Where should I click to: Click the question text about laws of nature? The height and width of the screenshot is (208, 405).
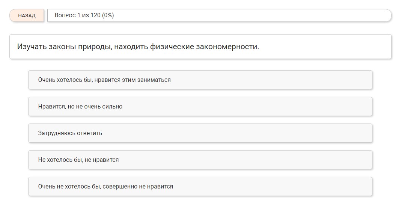click(x=138, y=47)
